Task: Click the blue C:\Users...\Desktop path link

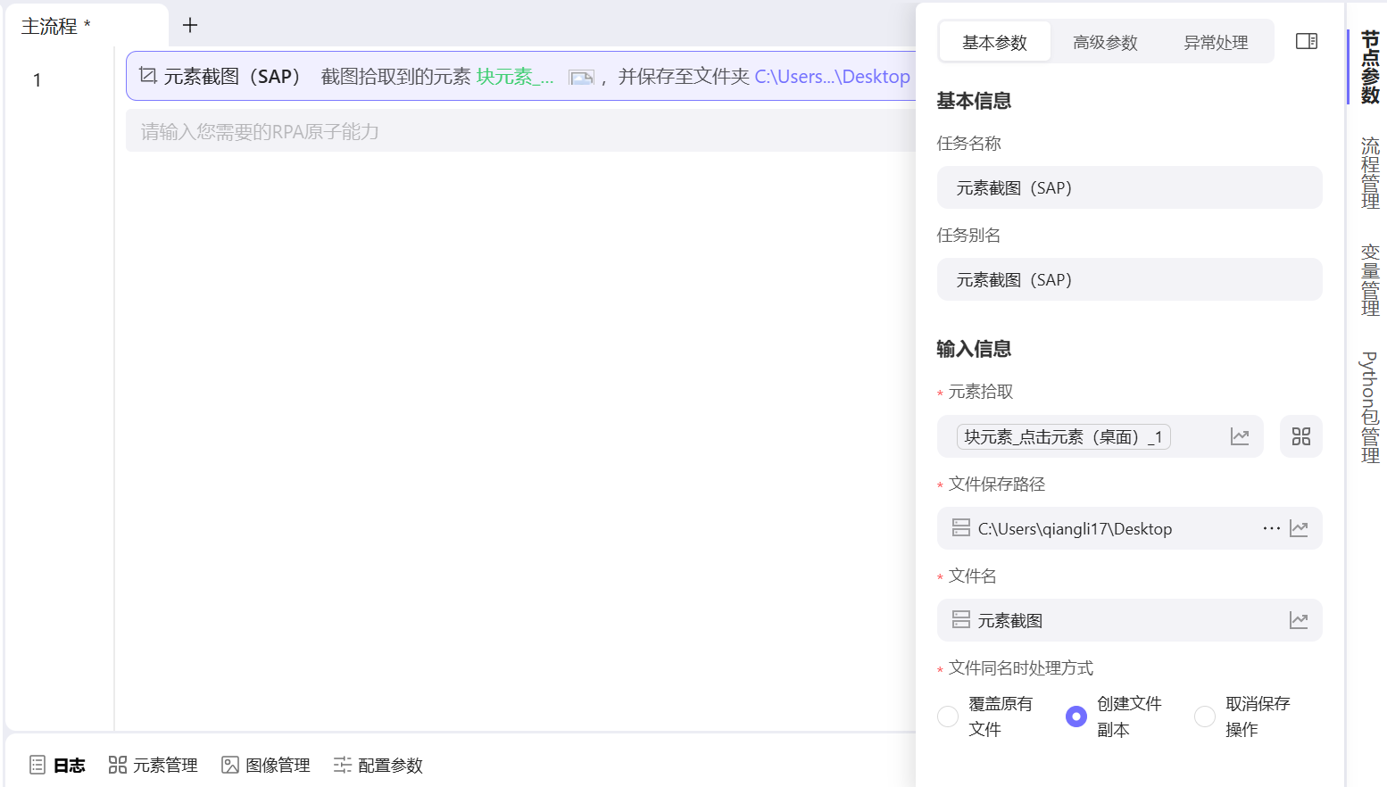Action: (x=833, y=77)
